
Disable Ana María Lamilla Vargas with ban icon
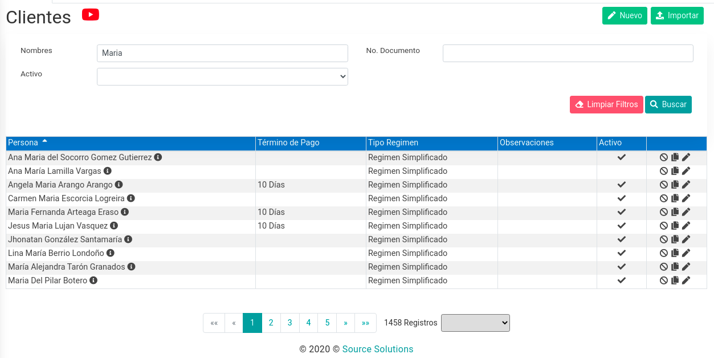coord(664,171)
